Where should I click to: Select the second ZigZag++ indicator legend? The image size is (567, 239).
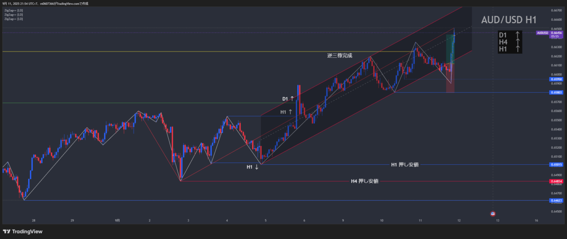pyautogui.click(x=13, y=15)
